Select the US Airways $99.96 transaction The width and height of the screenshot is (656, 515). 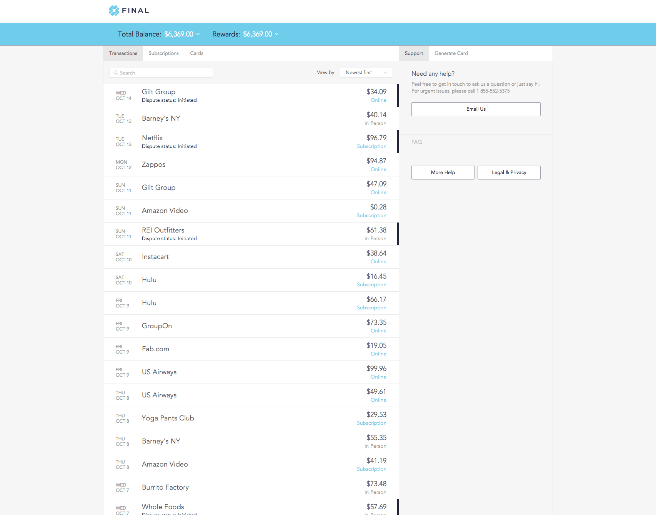point(251,372)
